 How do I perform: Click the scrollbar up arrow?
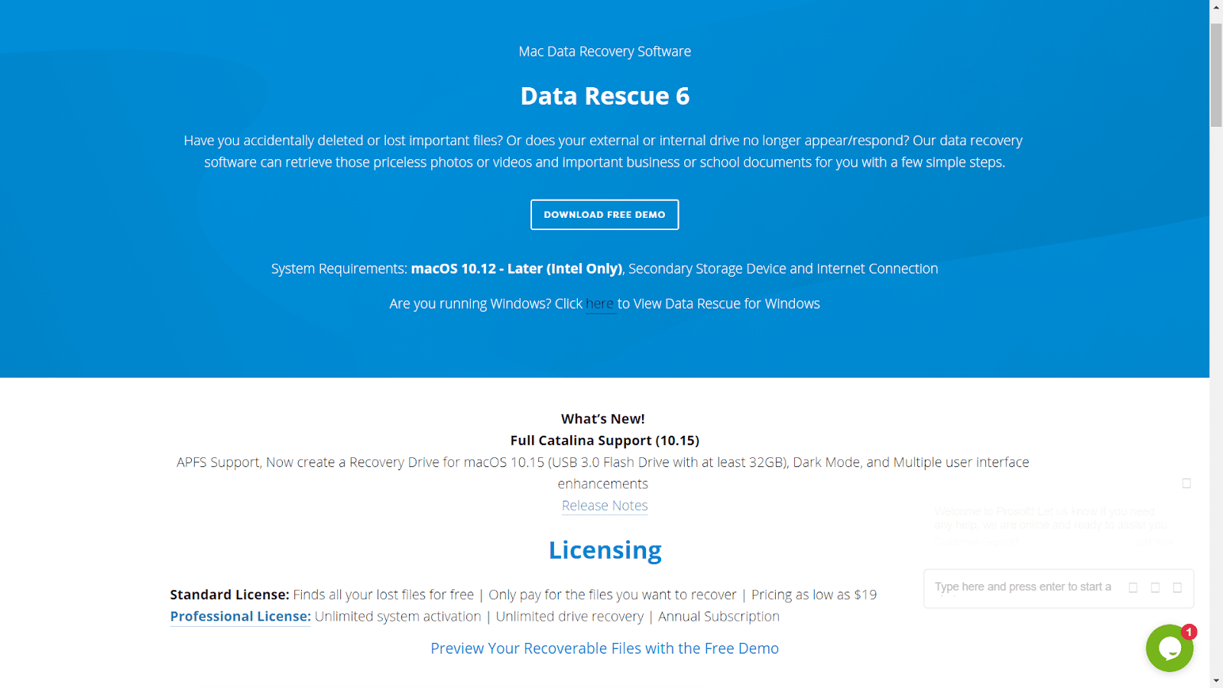pos(1216,7)
